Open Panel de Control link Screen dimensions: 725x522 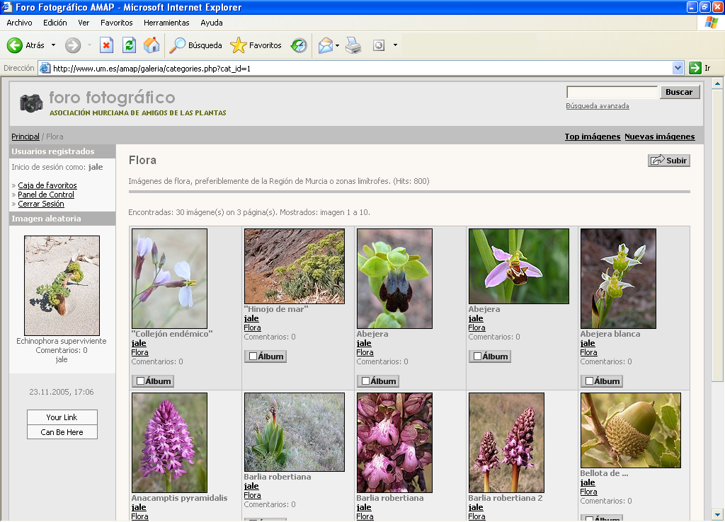pyautogui.click(x=46, y=195)
